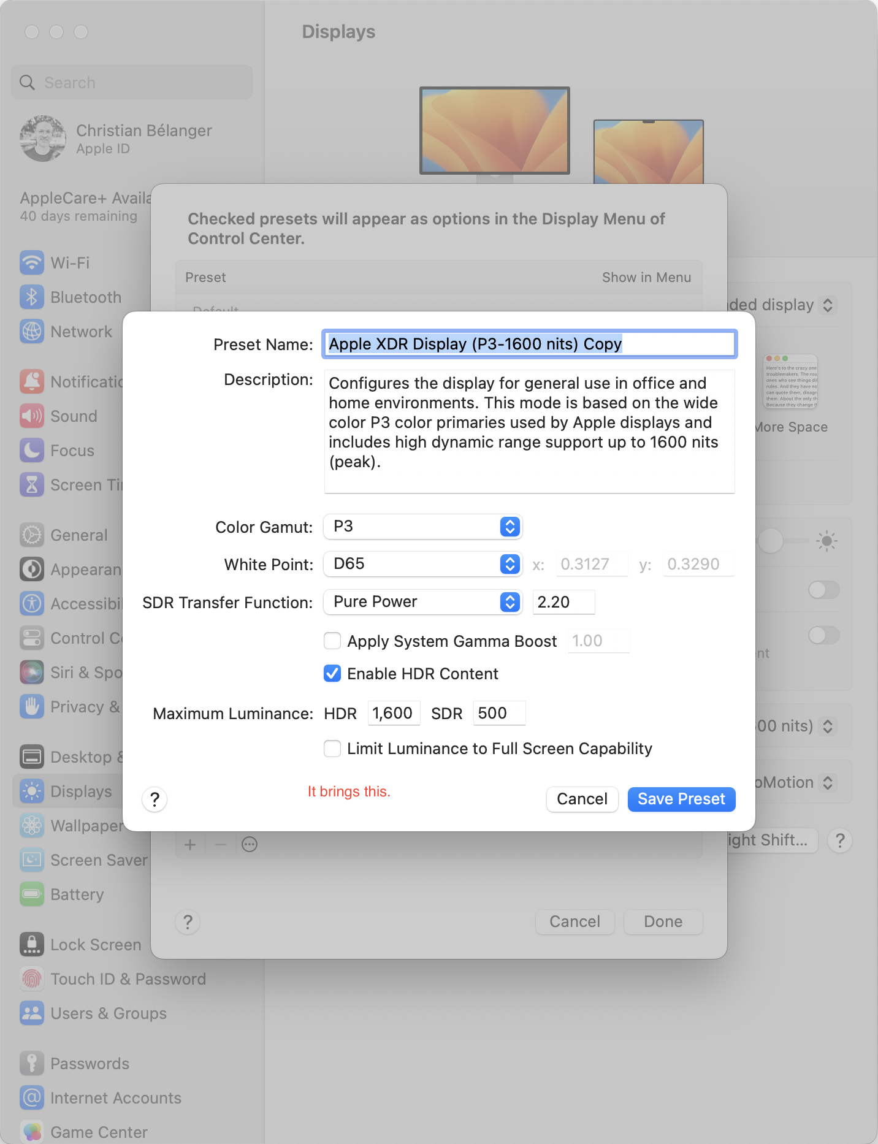Click the Desktop & Dock icon

[32, 757]
